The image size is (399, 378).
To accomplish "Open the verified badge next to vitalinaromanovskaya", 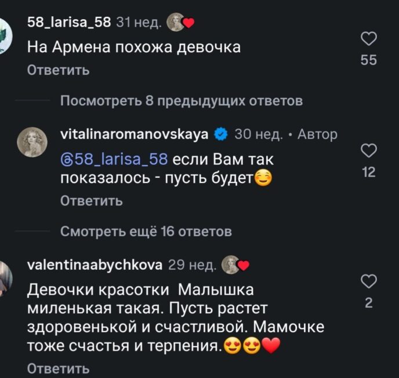I will (220, 134).
